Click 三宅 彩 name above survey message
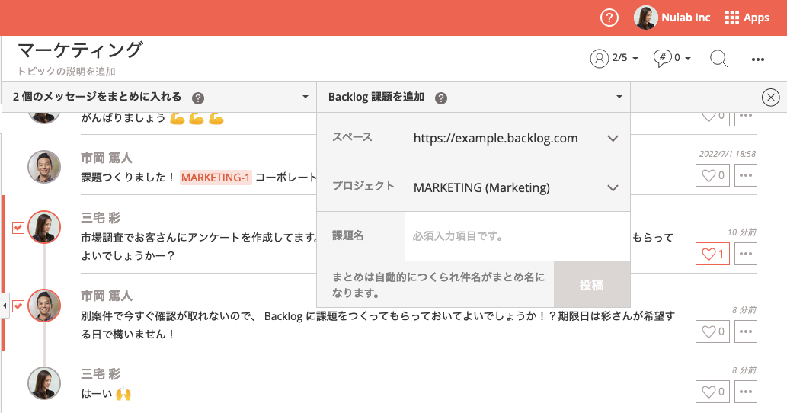This screenshot has height=413, width=787. pos(101,218)
